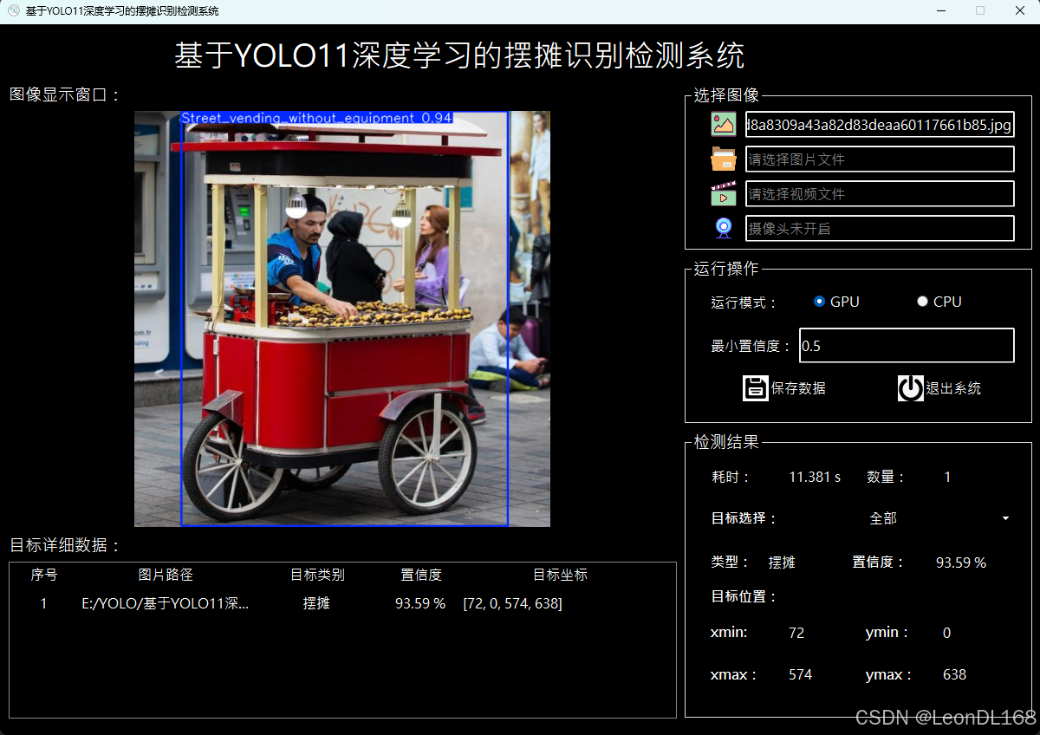The width and height of the screenshot is (1040, 735).
Task: Click the power exit icon
Action: point(911,387)
